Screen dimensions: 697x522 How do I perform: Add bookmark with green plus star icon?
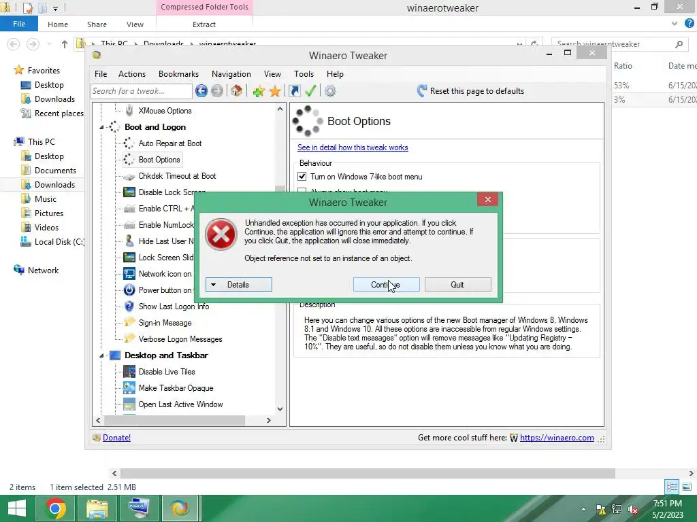pyautogui.click(x=259, y=92)
